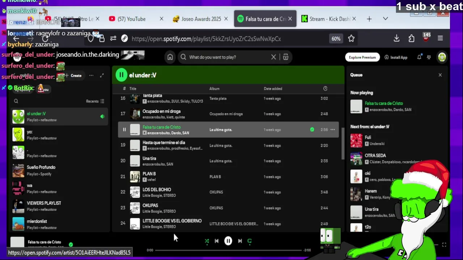Bookmark this page with the star icon
Screen dimensions: 463x260
[x=351, y=39]
